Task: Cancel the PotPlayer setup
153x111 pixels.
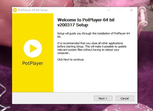Action: pos(125,98)
